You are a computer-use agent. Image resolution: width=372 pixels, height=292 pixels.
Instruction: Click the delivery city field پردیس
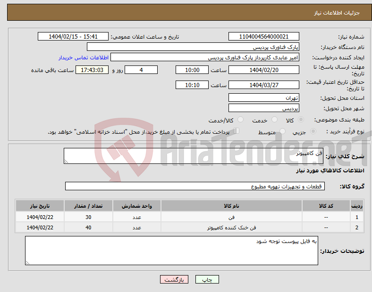(x=264, y=108)
